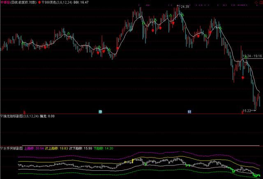This screenshot has width=263, height=179.
Task: Click the 19.24 - 19.16 price range label
Action: 252,56
